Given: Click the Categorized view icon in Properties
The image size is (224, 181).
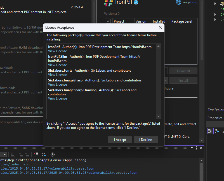Looking at the screenshot, I should coord(210,131).
